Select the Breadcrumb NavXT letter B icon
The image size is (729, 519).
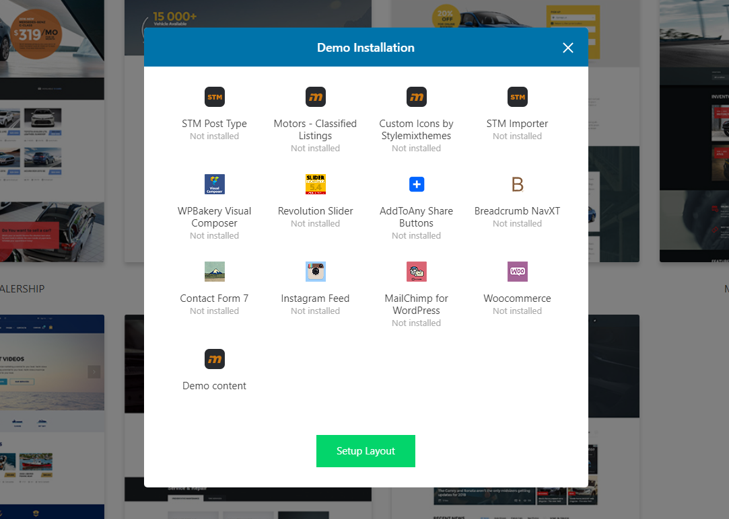point(517,184)
